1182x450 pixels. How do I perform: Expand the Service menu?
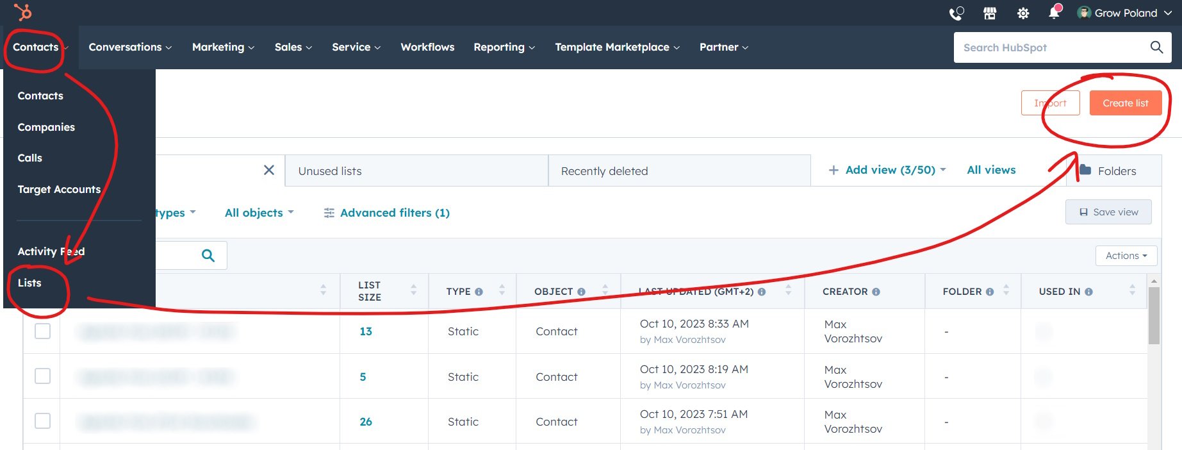coord(356,47)
